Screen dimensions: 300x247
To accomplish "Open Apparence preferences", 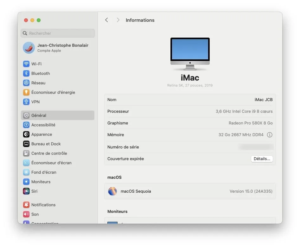I will [41, 134].
